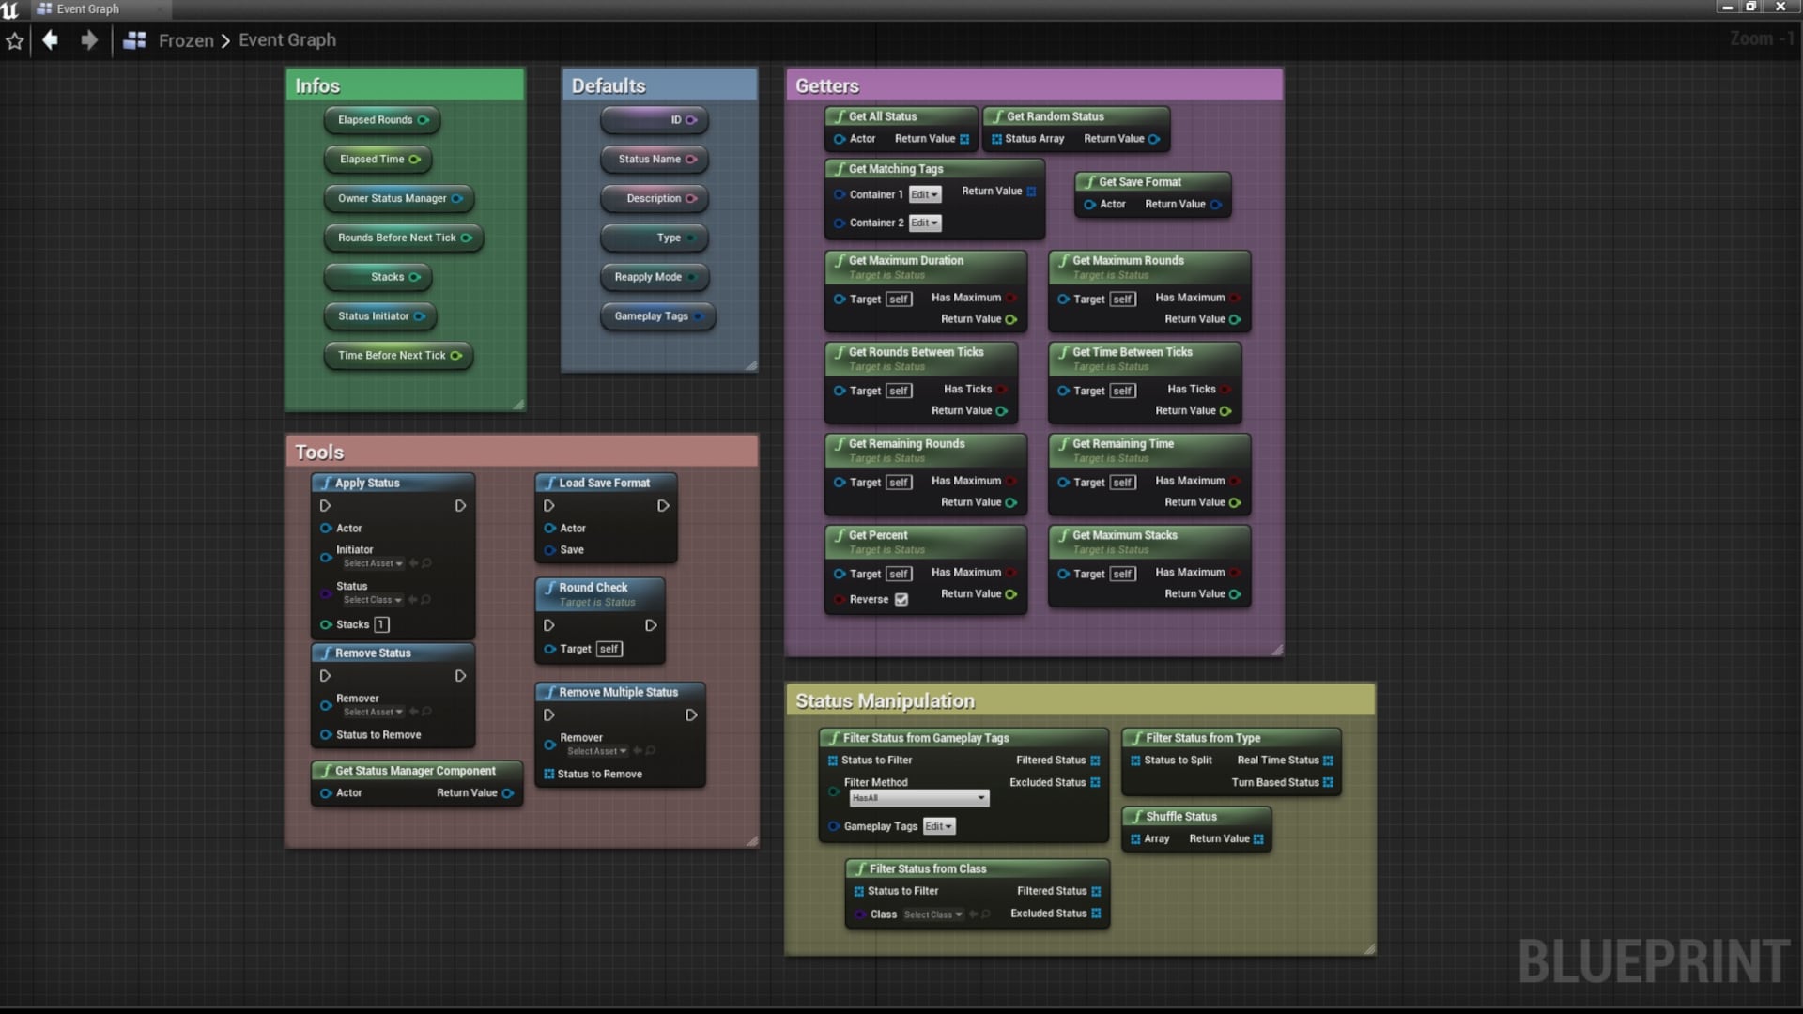Click Stacks value field in Apply Status
The image size is (1803, 1014).
pyautogui.click(x=381, y=625)
